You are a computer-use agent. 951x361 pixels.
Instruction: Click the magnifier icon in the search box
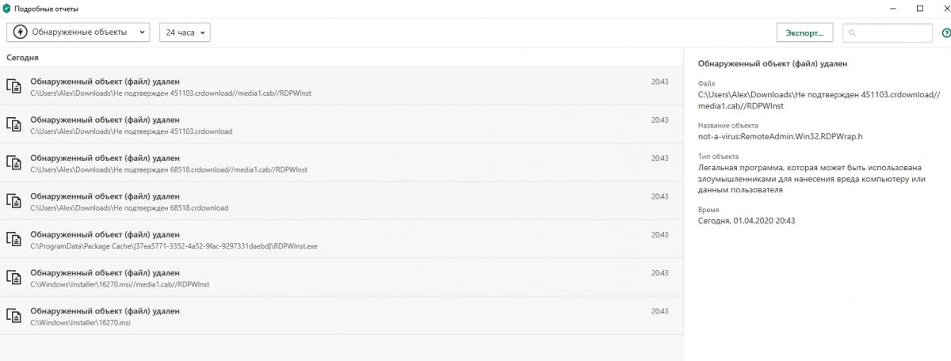853,33
